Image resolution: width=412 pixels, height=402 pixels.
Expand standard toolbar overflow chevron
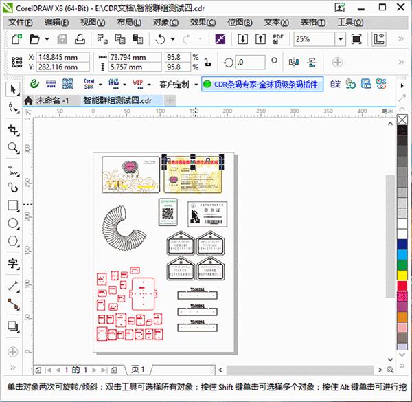(401, 39)
